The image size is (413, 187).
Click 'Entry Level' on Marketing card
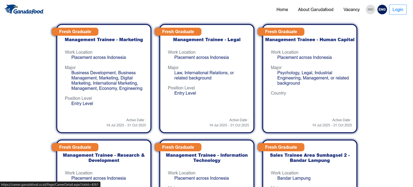coord(82,103)
